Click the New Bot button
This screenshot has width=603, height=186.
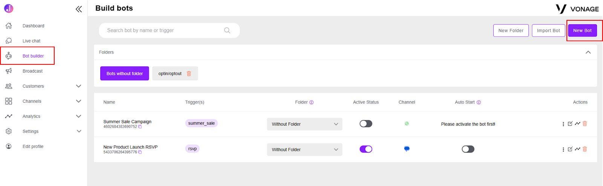(582, 30)
